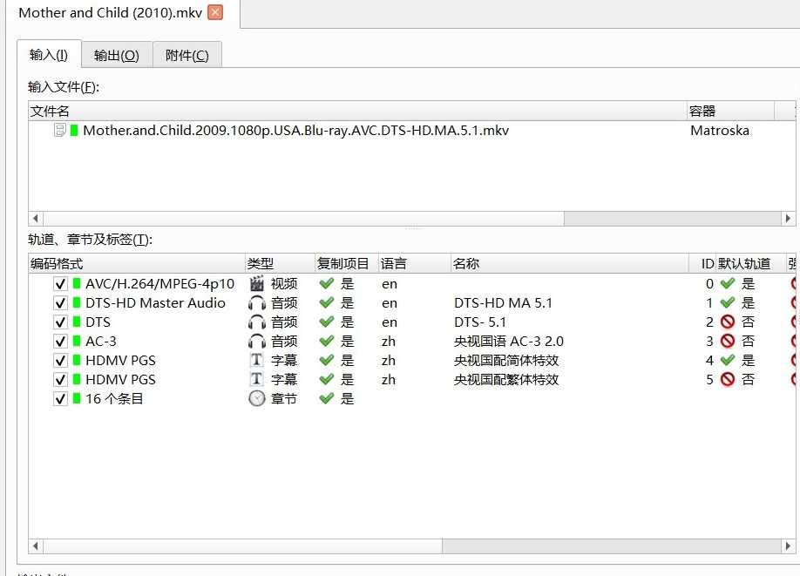Uncheck the AVC/H.264/MPEG-4p10 video track

[60, 284]
